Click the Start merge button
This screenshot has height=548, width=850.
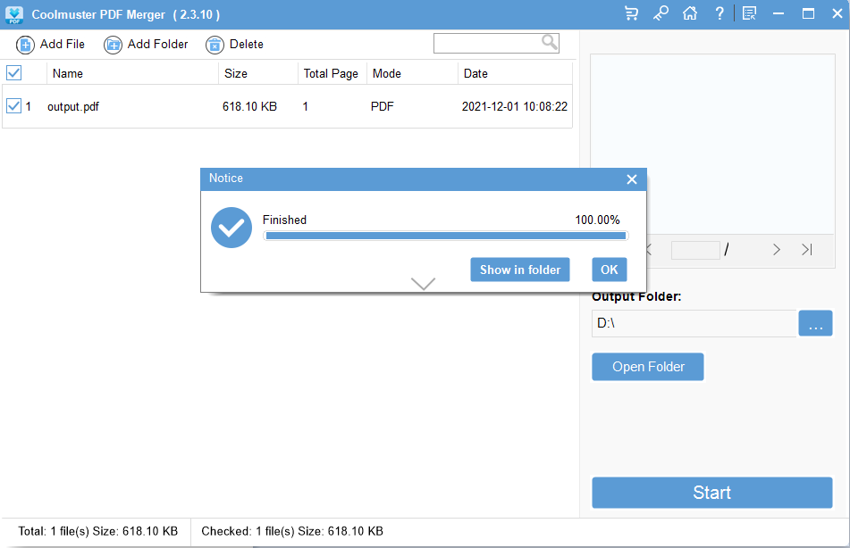[x=711, y=493]
